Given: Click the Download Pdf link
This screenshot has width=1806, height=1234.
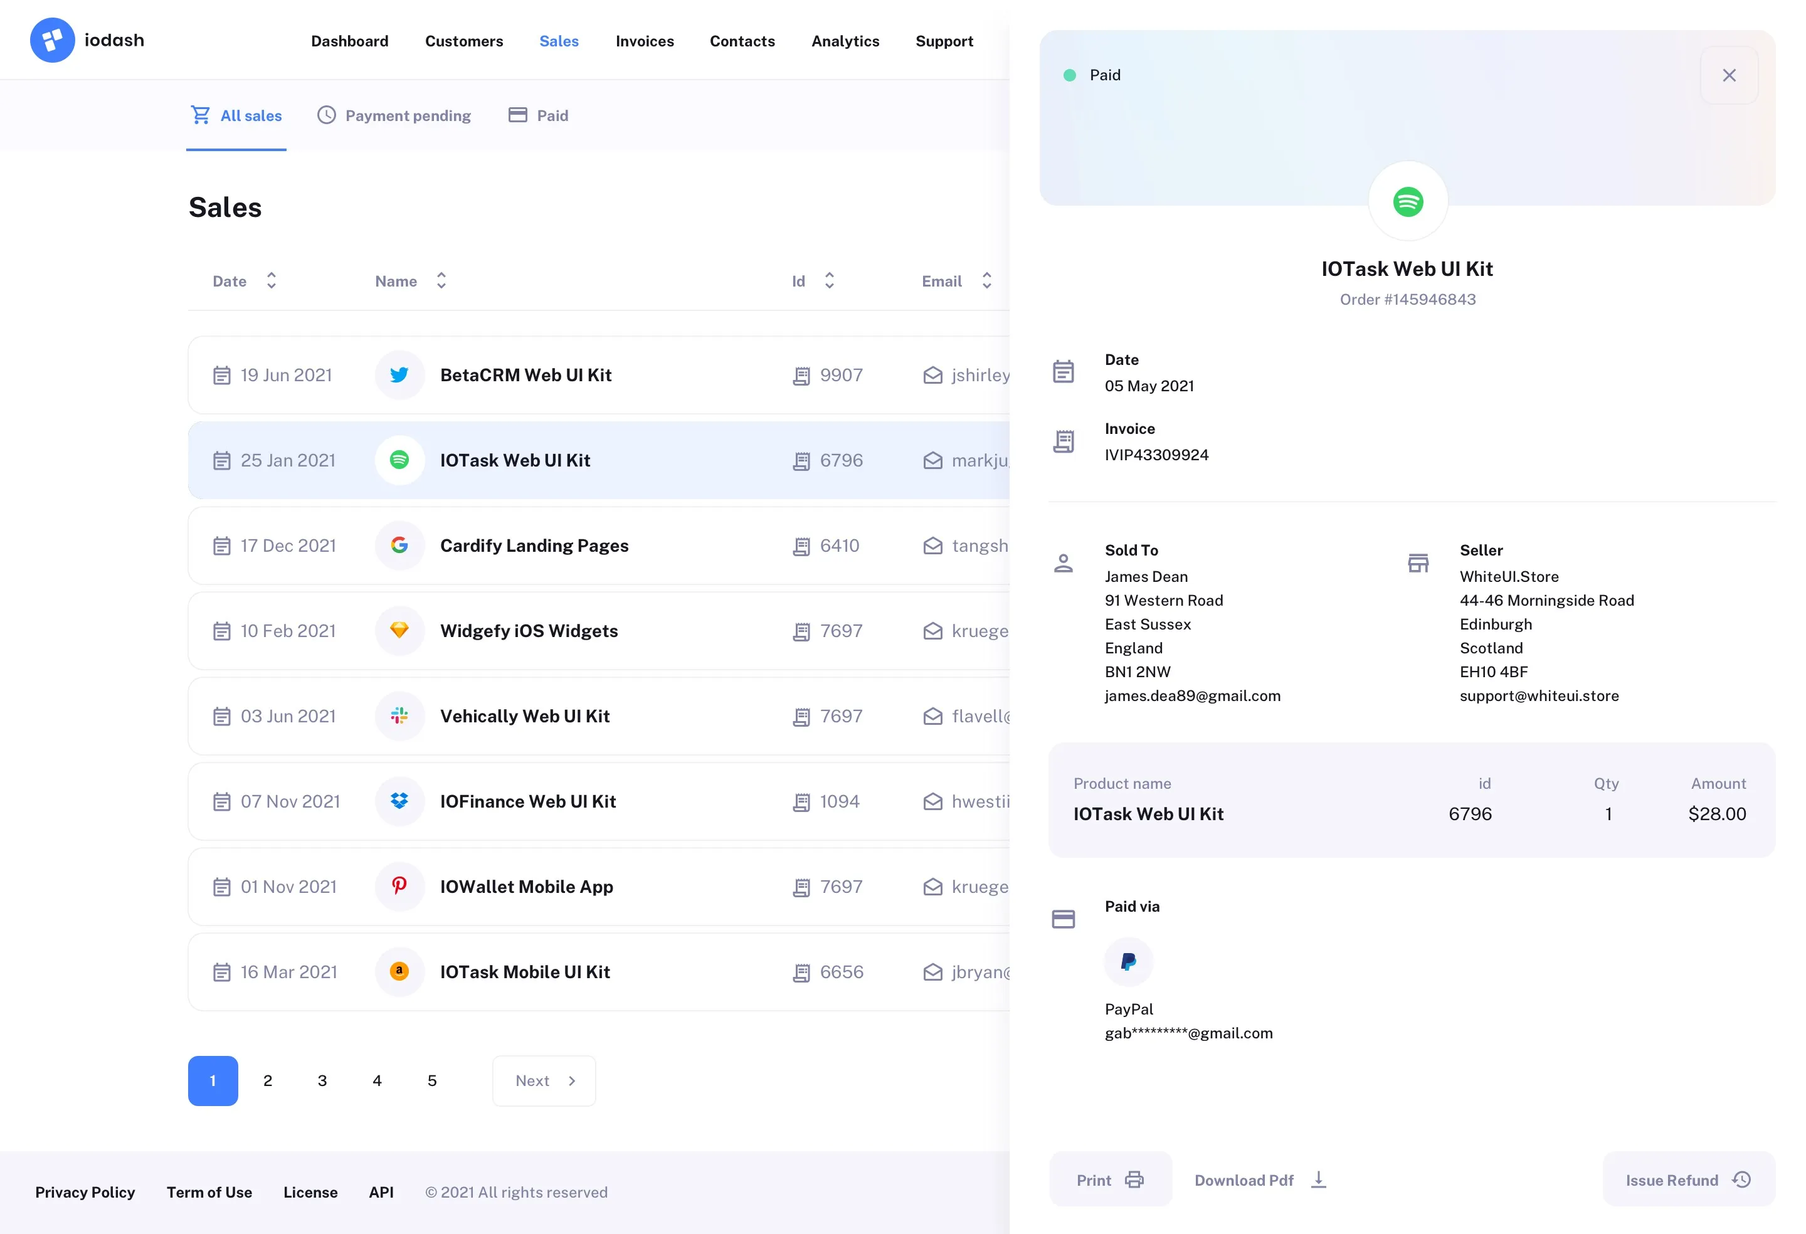Looking at the screenshot, I should tap(1244, 1179).
